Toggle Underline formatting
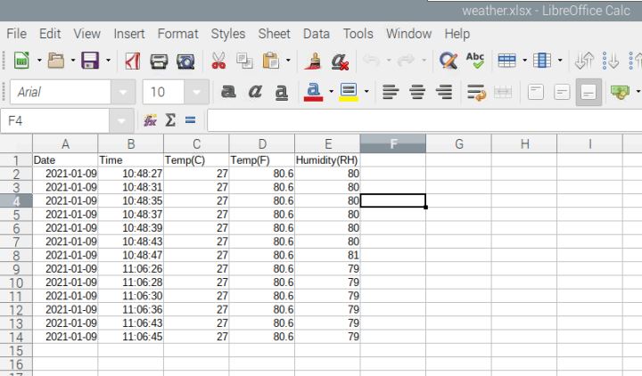The height and width of the screenshot is (376, 642). coord(281,92)
